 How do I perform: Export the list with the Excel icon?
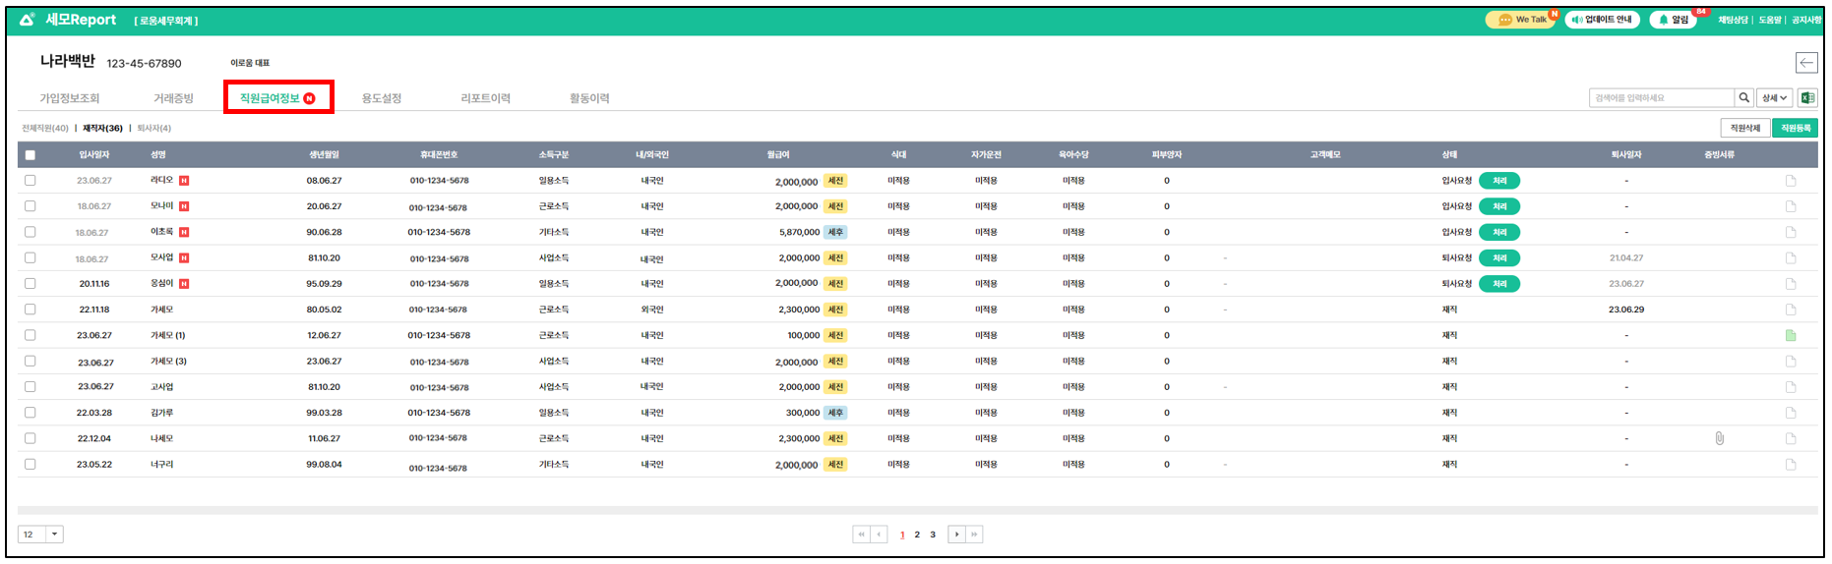pos(1807,98)
